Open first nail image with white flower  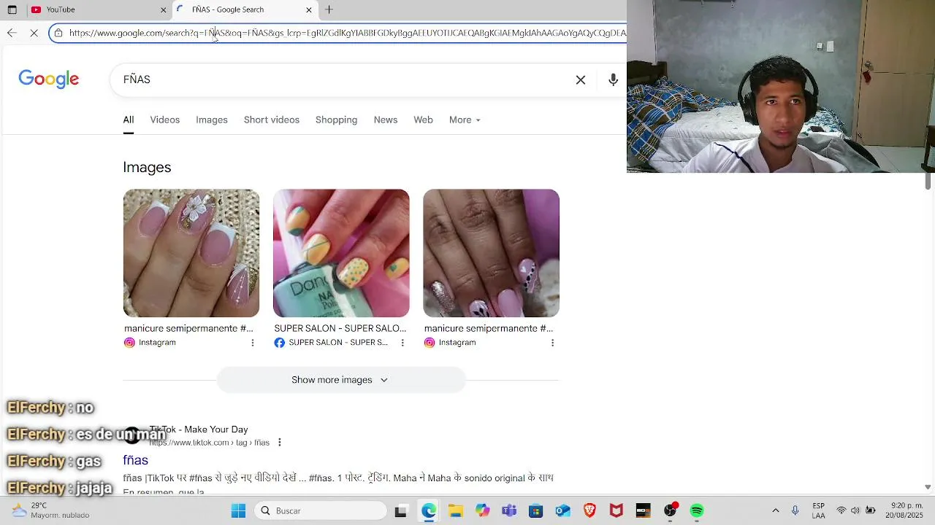(x=191, y=253)
